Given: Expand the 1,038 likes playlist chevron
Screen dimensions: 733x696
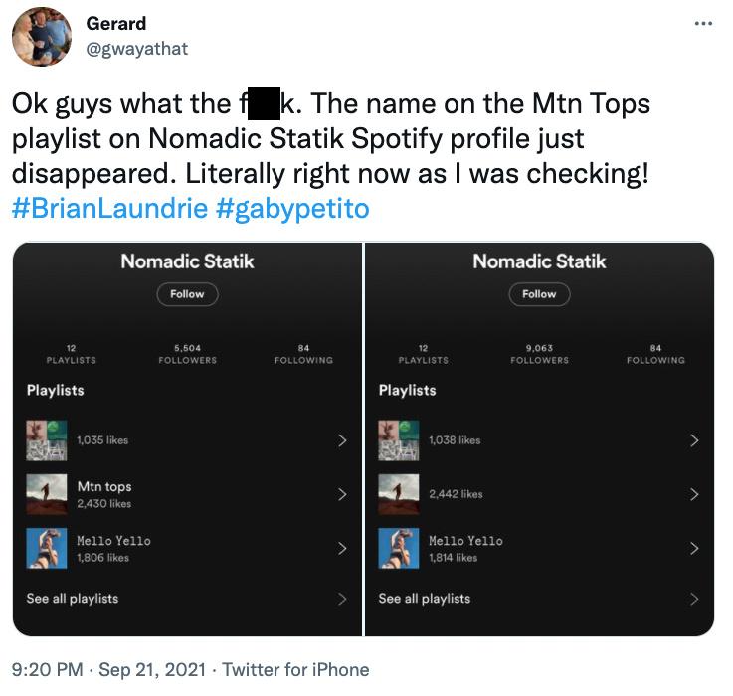Looking at the screenshot, I should click(694, 440).
